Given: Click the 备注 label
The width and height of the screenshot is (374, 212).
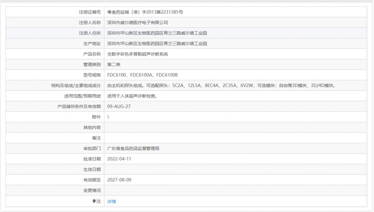Looking at the screenshot, I should 96,138.
